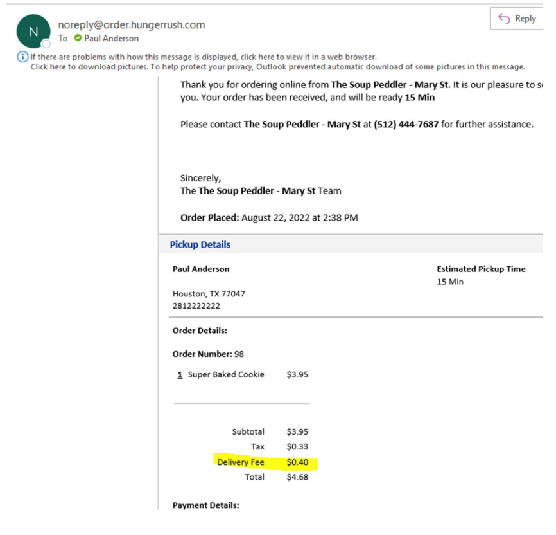
Task: Click the Order Details heading
Action: tap(200, 331)
